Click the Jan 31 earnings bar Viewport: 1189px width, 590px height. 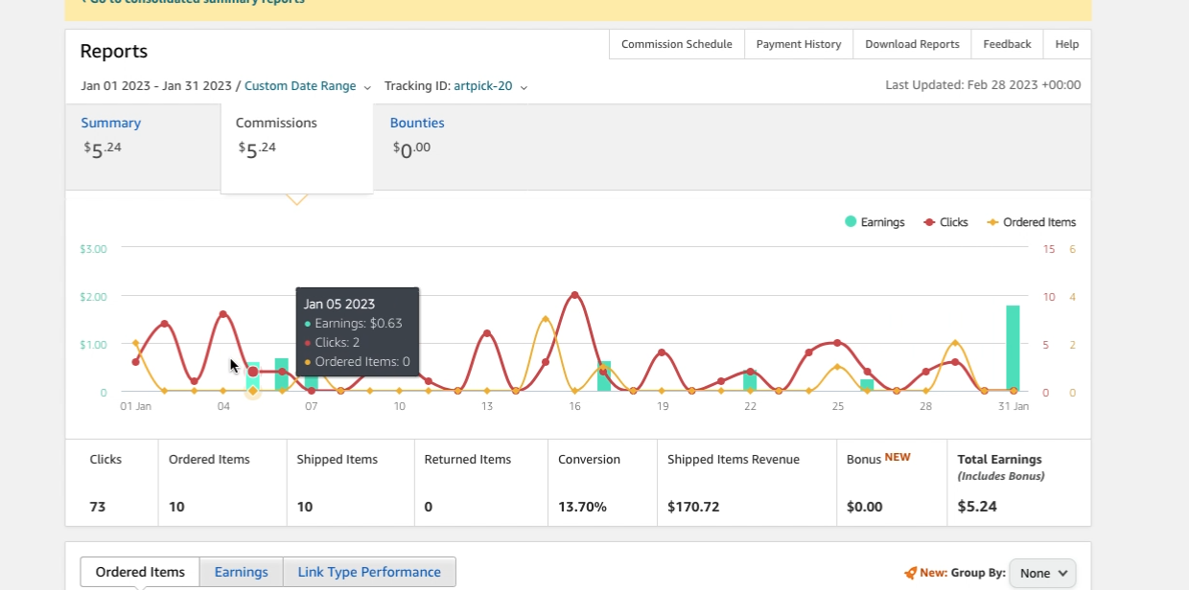coord(1013,349)
